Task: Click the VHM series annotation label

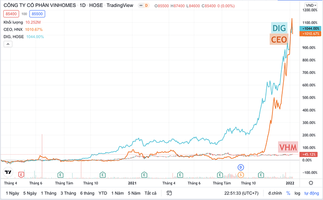Action: click(x=288, y=147)
